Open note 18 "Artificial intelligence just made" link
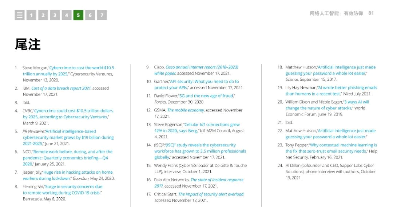The image size is (393, 221). (347, 67)
